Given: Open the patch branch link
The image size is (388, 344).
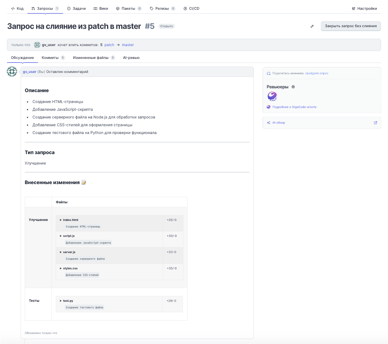Looking at the screenshot, I should click(109, 45).
